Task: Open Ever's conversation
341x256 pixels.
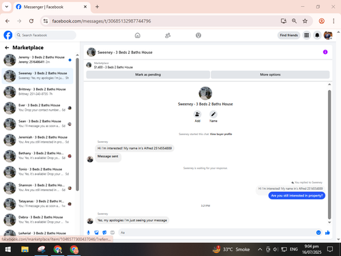Action: tap(38, 108)
